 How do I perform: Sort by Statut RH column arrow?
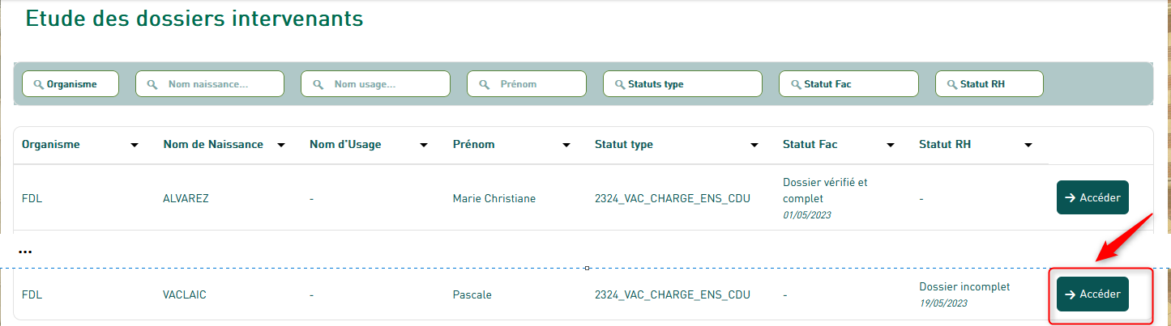(1028, 146)
